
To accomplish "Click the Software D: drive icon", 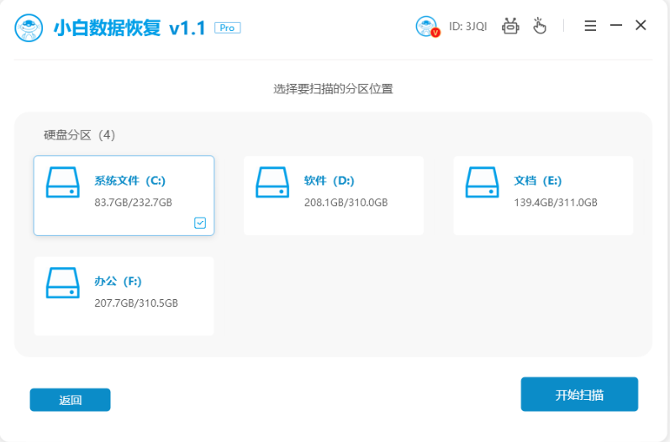I will pos(273,182).
